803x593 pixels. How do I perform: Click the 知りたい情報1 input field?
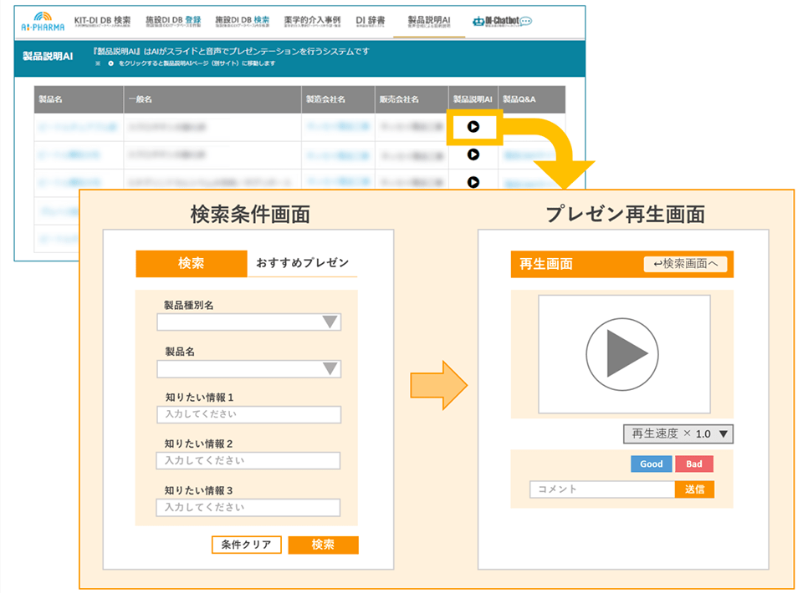pyautogui.click(x=248, y=414)
